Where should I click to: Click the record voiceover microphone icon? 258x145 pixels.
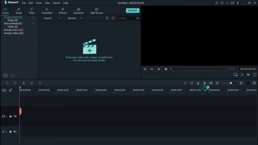(x=198, y=83)
